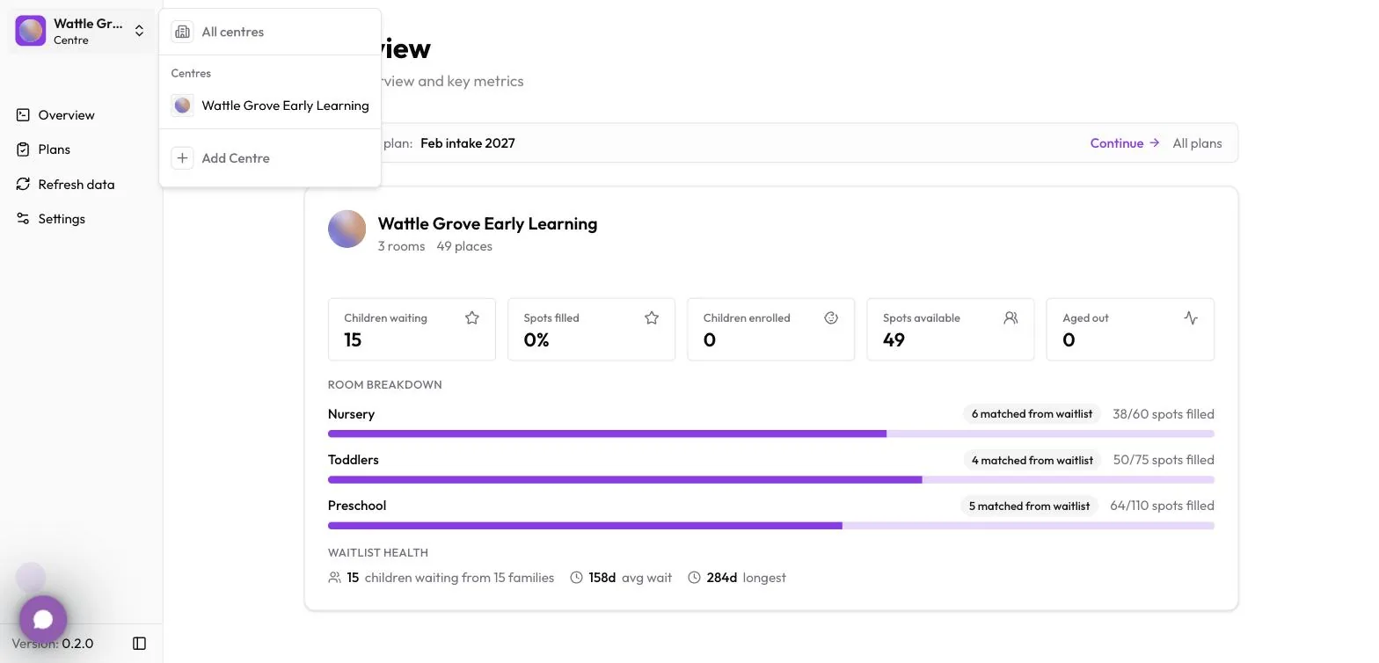Click star icon on Spots filled card
Image resolution: width=1379 pixels, height=663 pixels.
652,318
